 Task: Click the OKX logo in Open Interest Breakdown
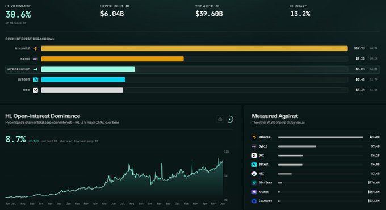click(35, 90)
